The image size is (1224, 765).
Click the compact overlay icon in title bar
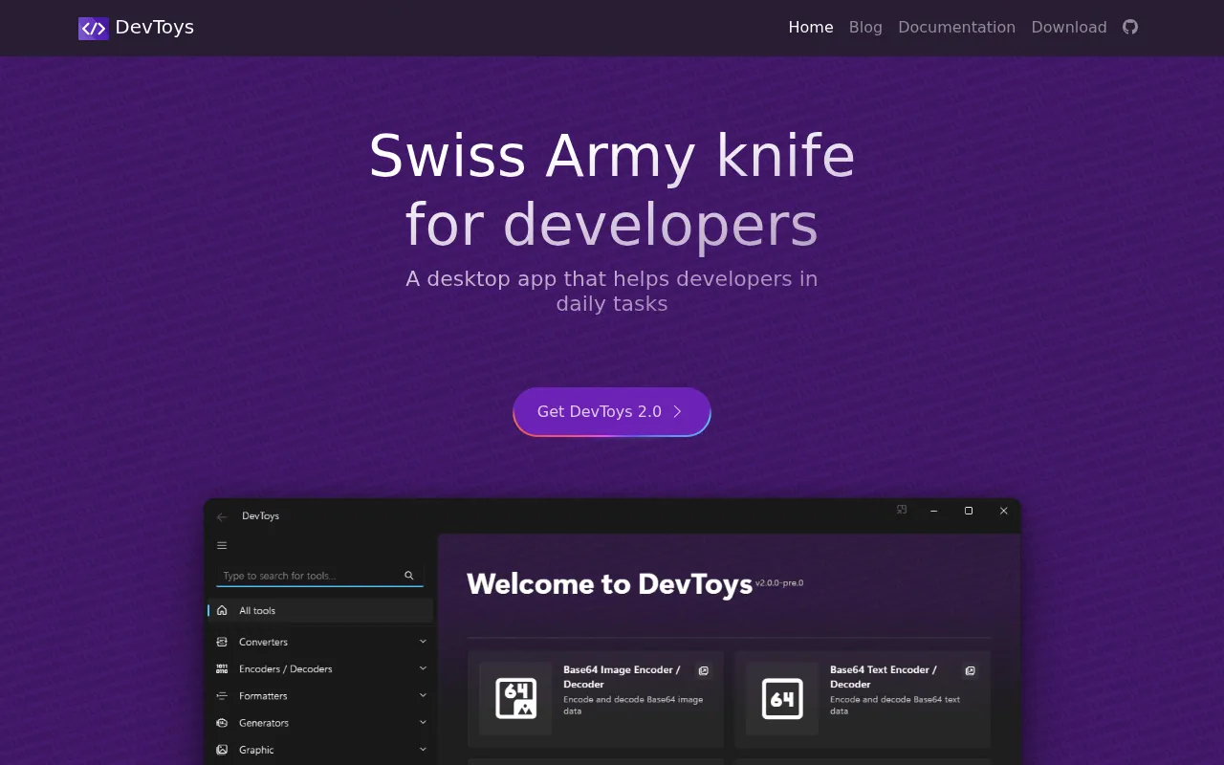[902, 510]
